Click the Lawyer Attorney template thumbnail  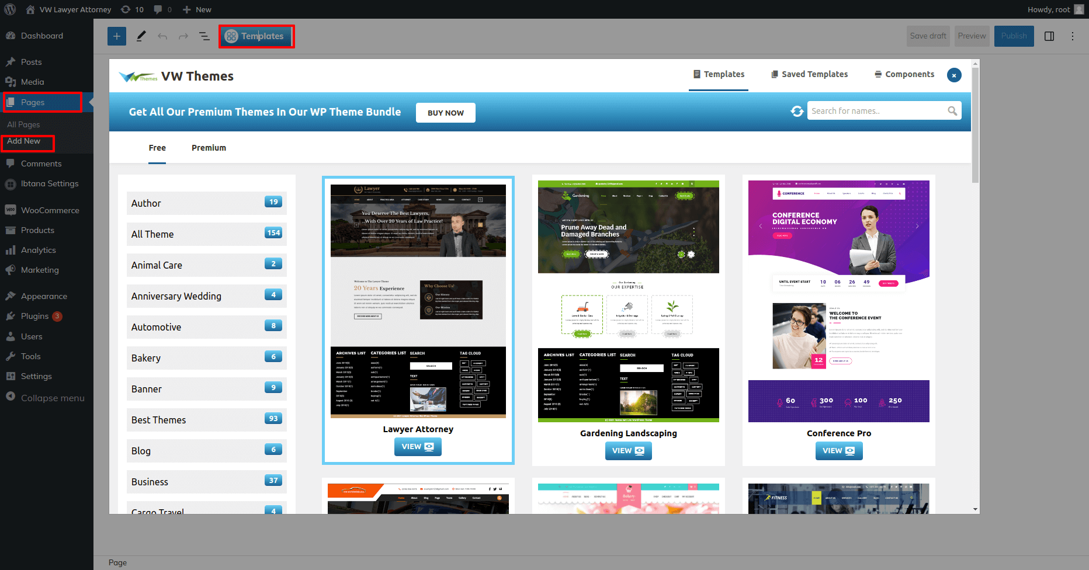(418, 301)
